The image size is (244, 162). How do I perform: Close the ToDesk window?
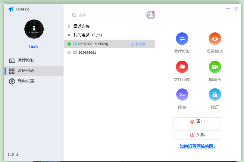pyautogui.click(x=236, y=8)
